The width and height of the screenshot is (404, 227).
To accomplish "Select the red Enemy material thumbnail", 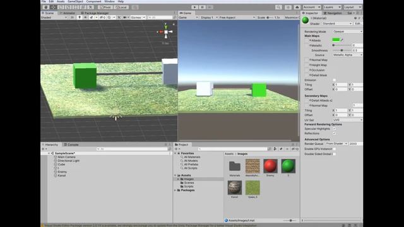I will click(270, 166).
